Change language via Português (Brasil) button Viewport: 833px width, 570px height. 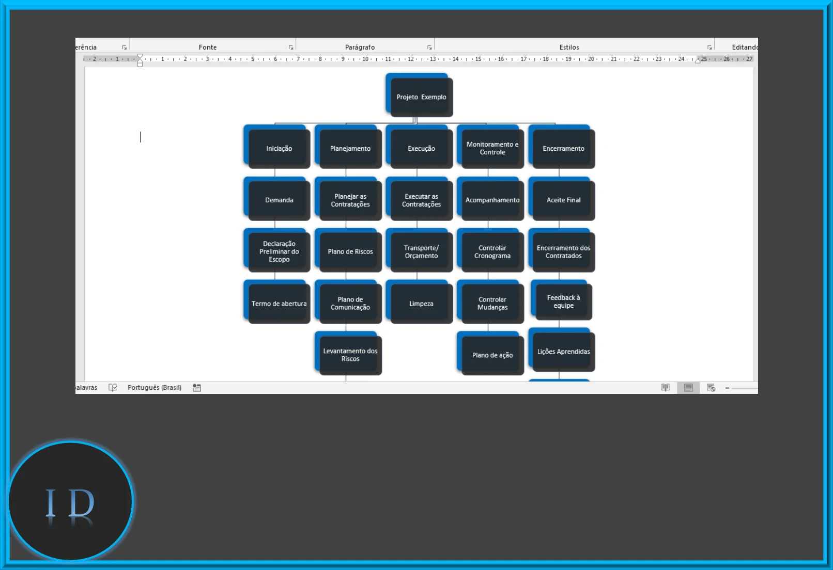(155, 388)
